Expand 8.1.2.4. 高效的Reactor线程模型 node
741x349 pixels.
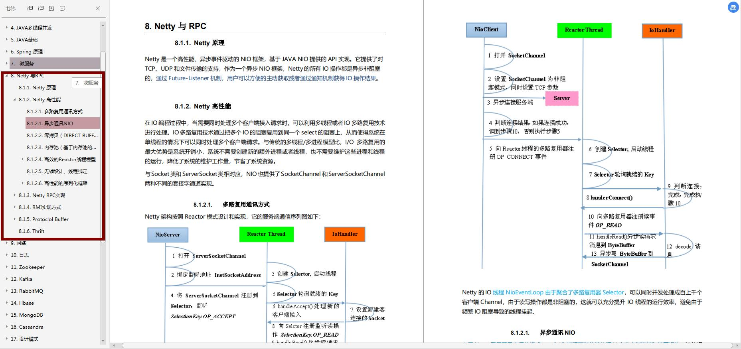click(23, 159)
